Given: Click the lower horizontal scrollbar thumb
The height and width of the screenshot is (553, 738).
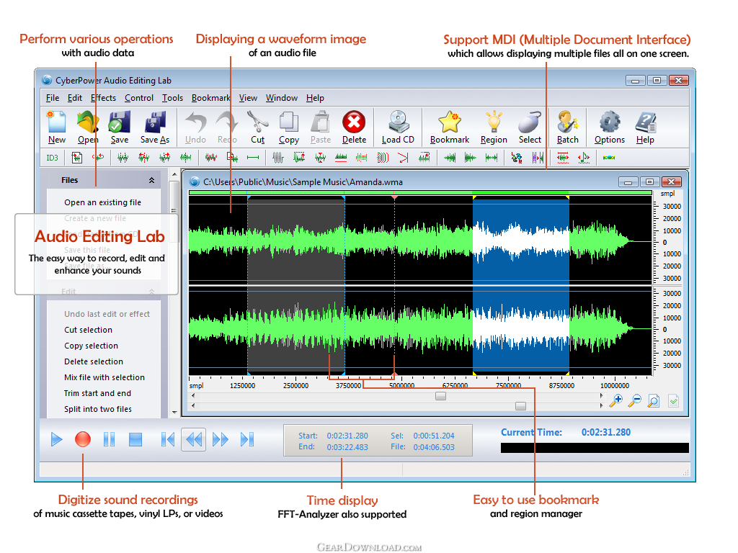Looking at the screenshot, I should pos(520,406).
